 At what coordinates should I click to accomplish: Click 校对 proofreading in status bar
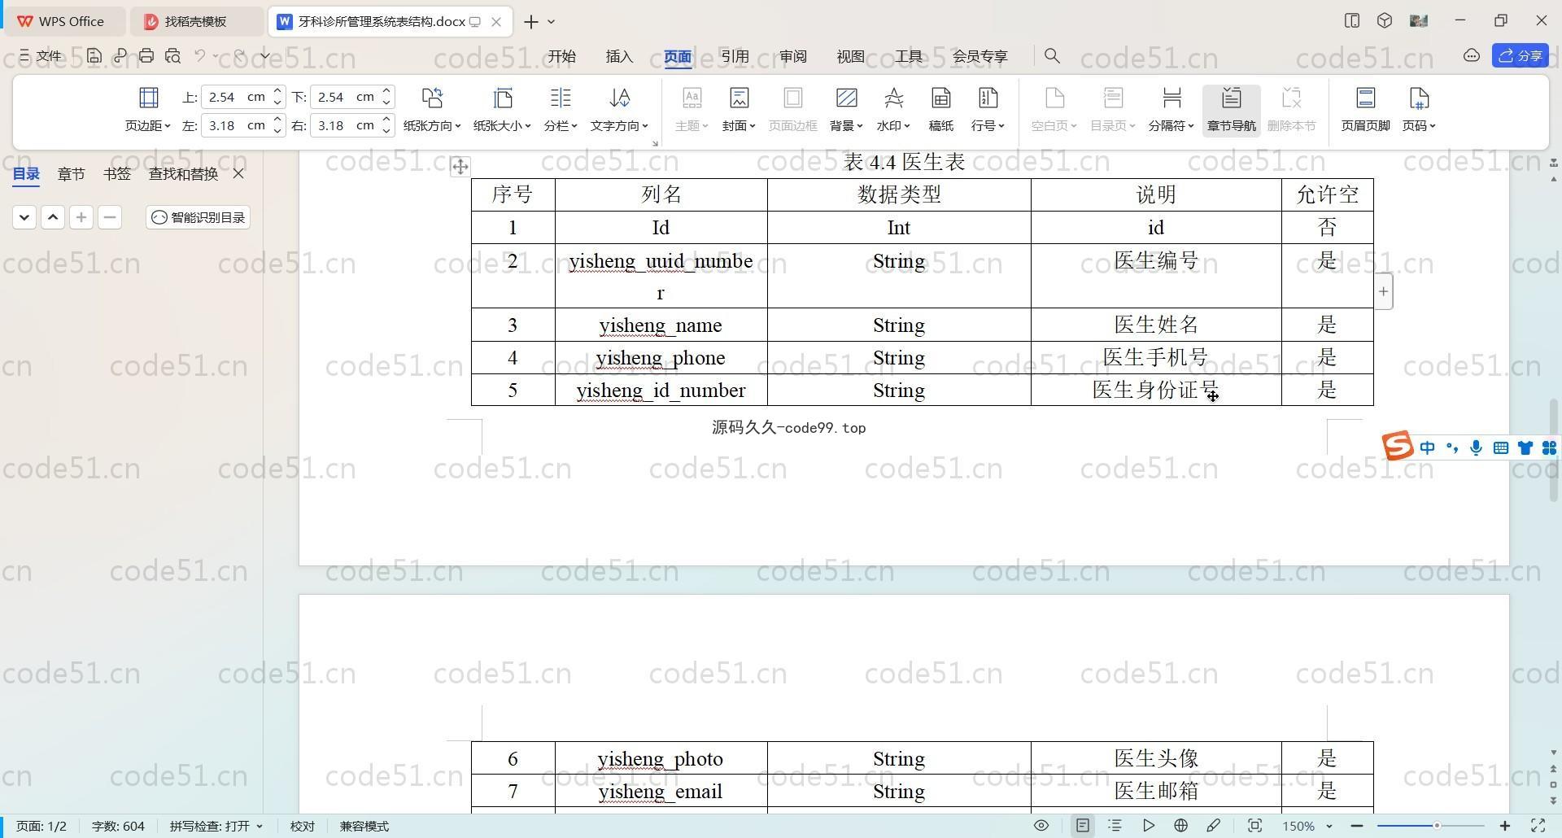pos(302,826)
